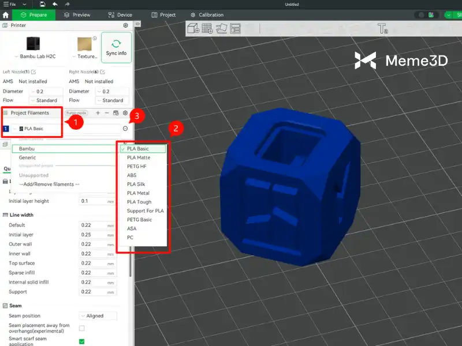Open the Left Nozzle Flow dropdown

point(46,100)
